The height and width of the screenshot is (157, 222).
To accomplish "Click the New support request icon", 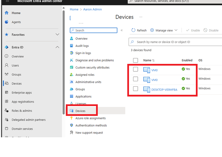I will click(72, 133).
